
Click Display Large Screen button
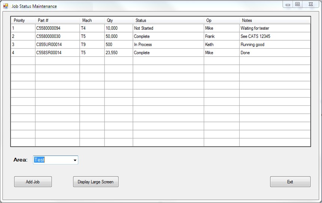pos(96,182)
